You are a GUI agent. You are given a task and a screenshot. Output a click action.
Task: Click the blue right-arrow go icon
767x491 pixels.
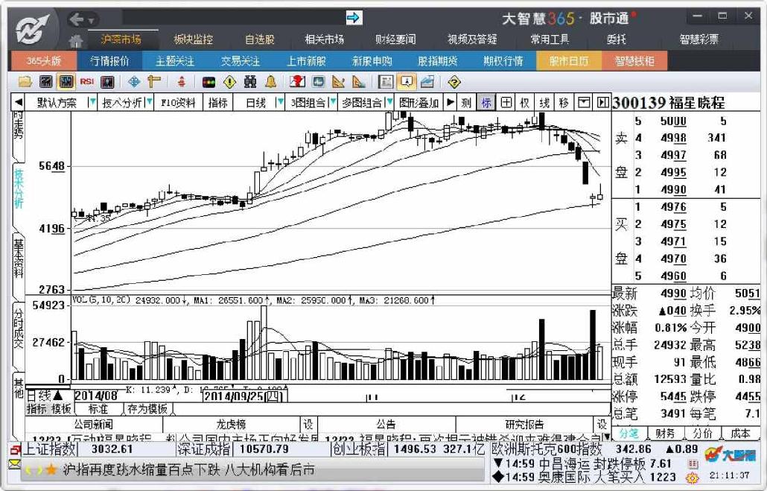pyautogui.click(x=353, y=18)
